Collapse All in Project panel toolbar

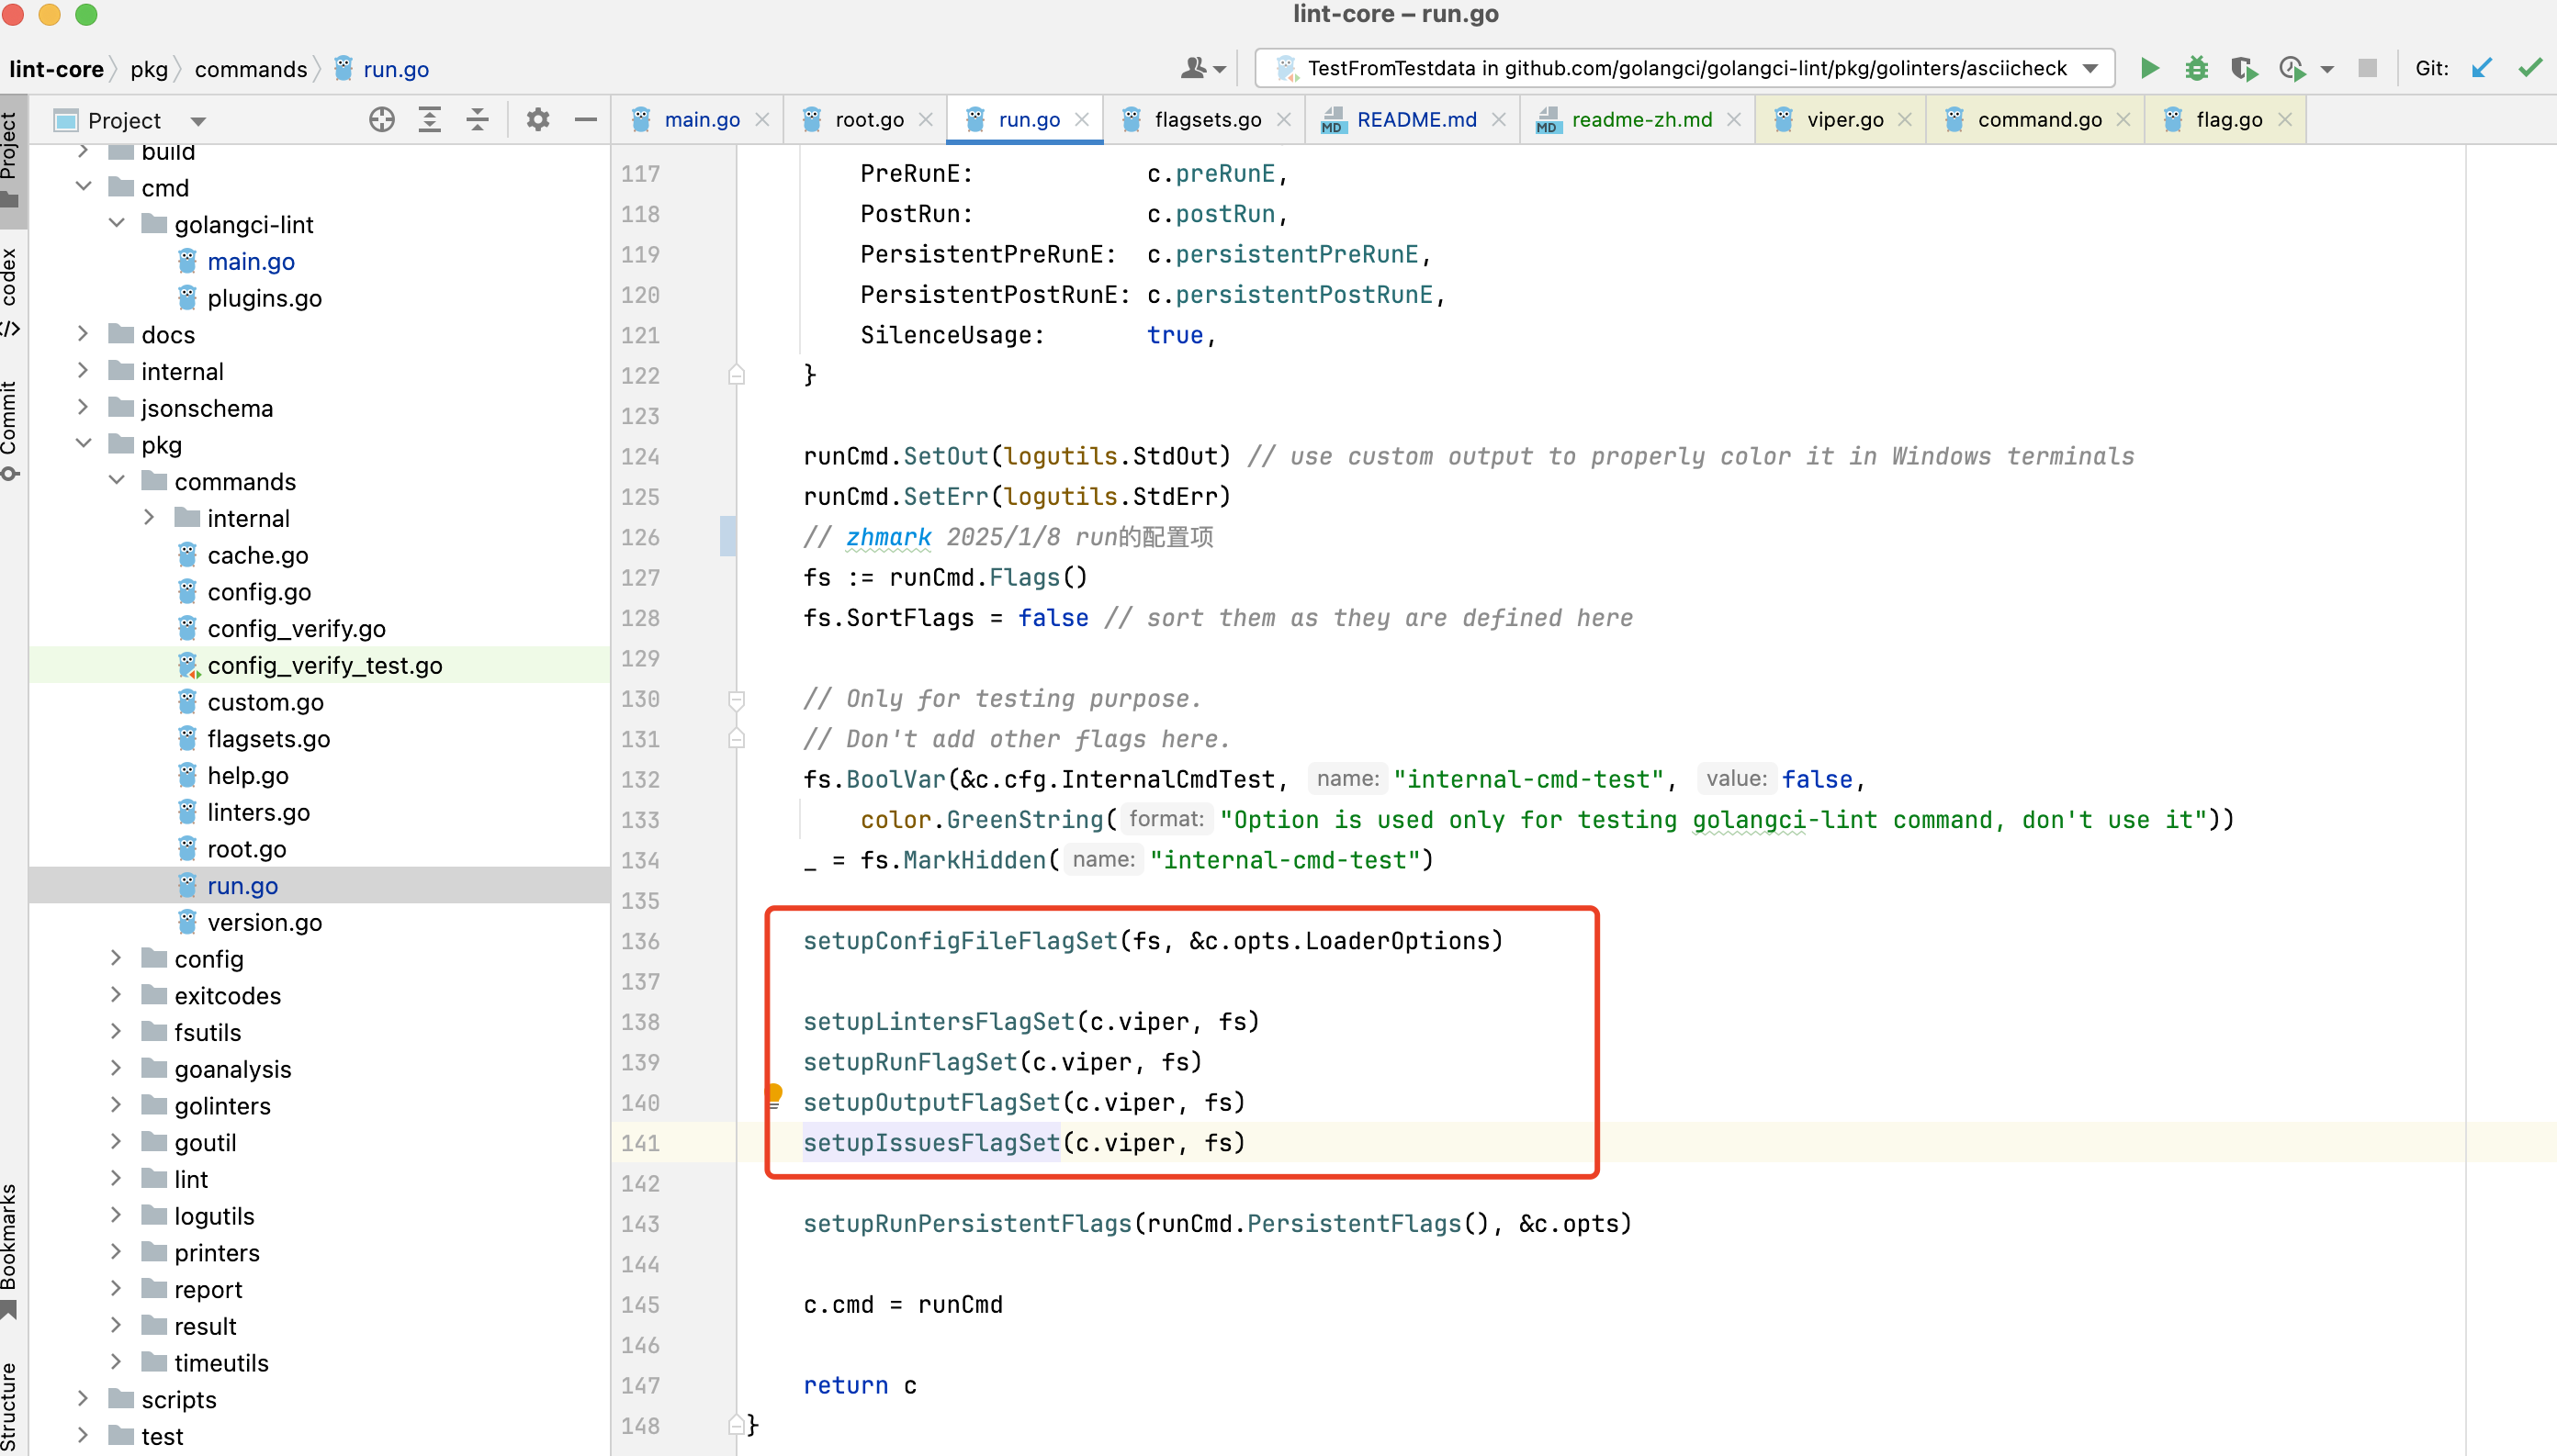click(478, 120)
